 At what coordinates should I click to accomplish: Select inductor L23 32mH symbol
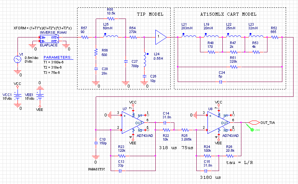pos(256,36)
